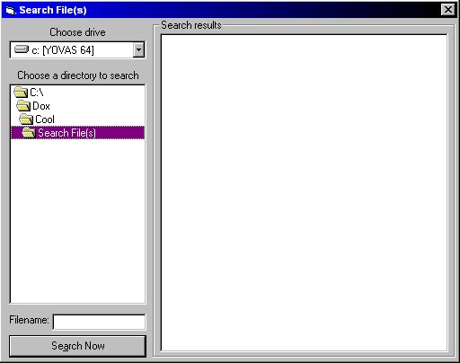Click the Filename input field
Image resolution: width=460 pixels, height=363 pixels.
[x=99, y=322]
